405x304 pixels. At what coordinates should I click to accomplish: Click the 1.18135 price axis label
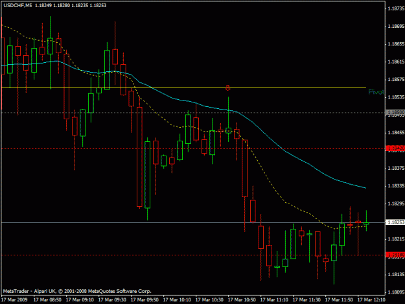[x=396, y=275]
